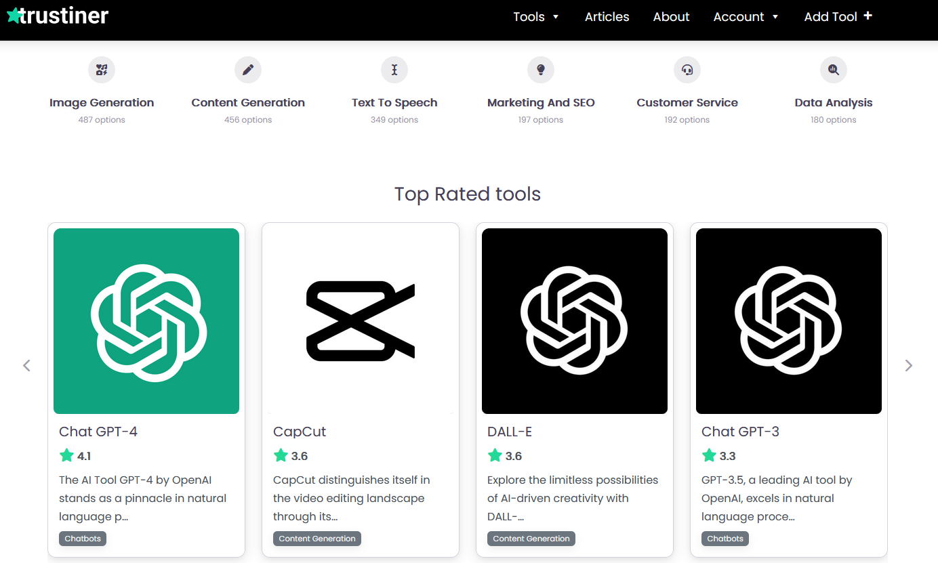Click the star rating on Chat GPT-4
Viewport: 938px width, 563px height.
click(75, 456)
